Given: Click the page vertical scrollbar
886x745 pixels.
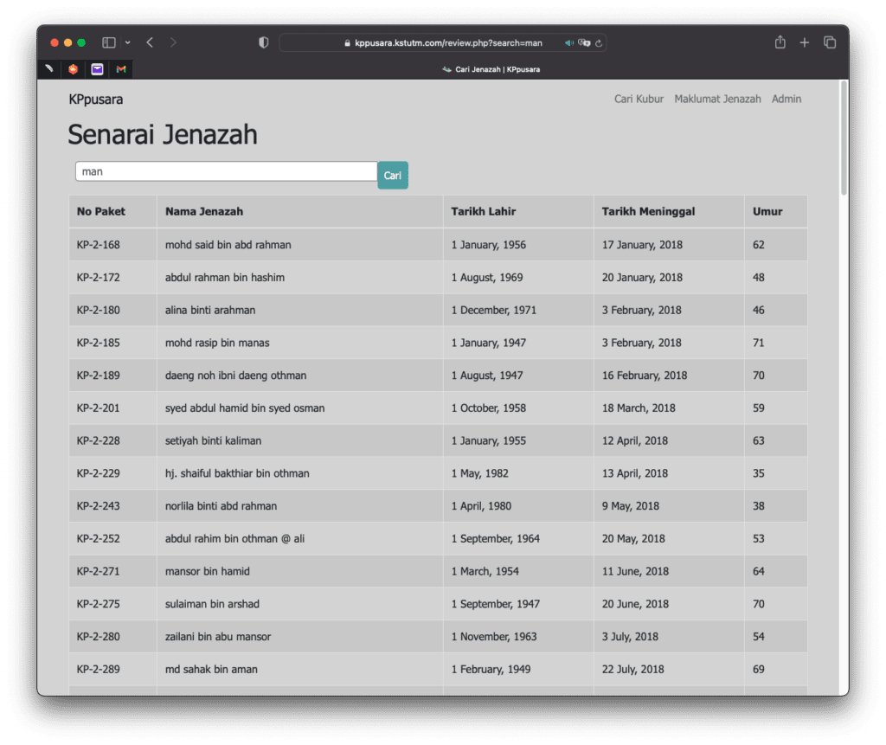Looking at the screenshot, I should (844, 138).
